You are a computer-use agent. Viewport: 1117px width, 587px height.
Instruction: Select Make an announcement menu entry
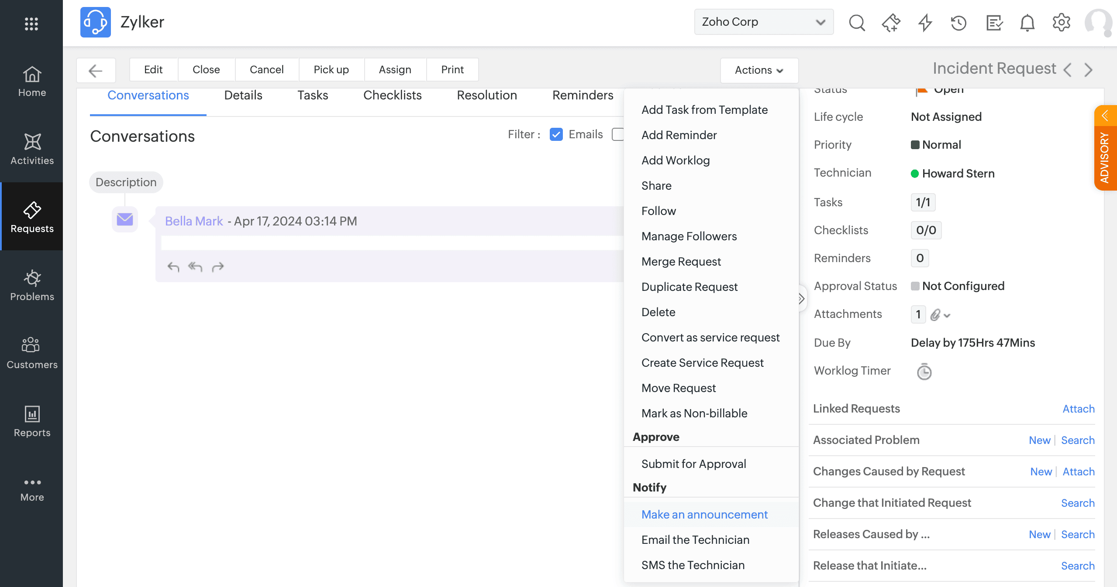pyautogui.click(x=704, y=514)
